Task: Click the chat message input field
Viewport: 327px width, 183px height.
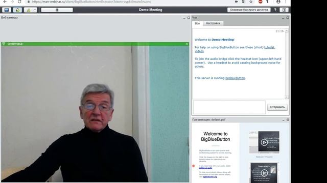Action: 229,107
